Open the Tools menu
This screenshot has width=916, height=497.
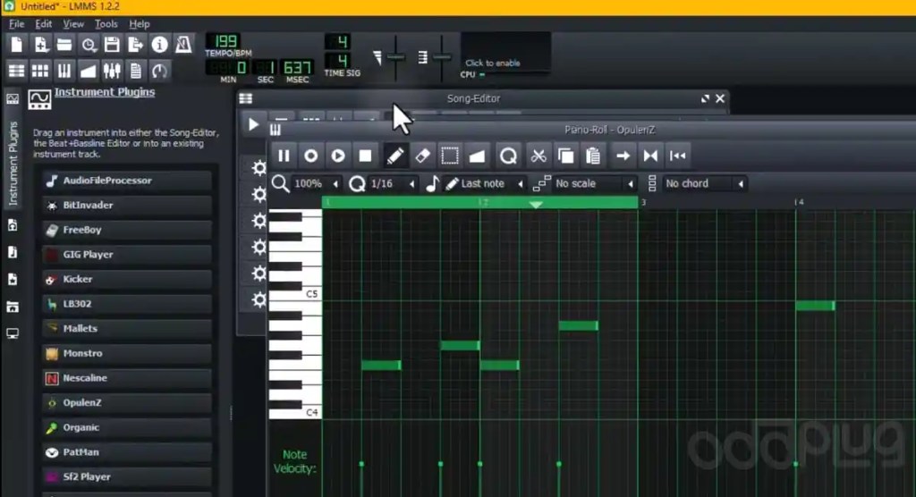pos(106,24)
